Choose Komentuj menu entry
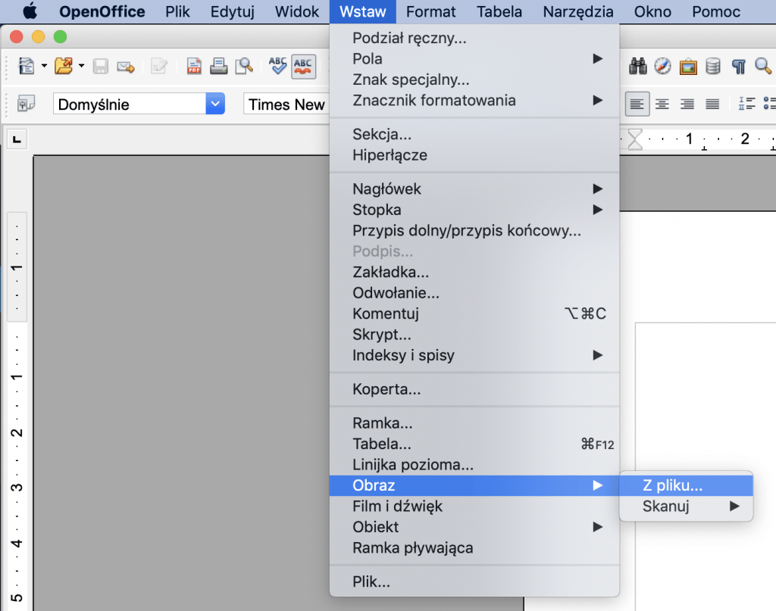Image resolution: width=776 pixels, height=611 pixels. point(474,313)
